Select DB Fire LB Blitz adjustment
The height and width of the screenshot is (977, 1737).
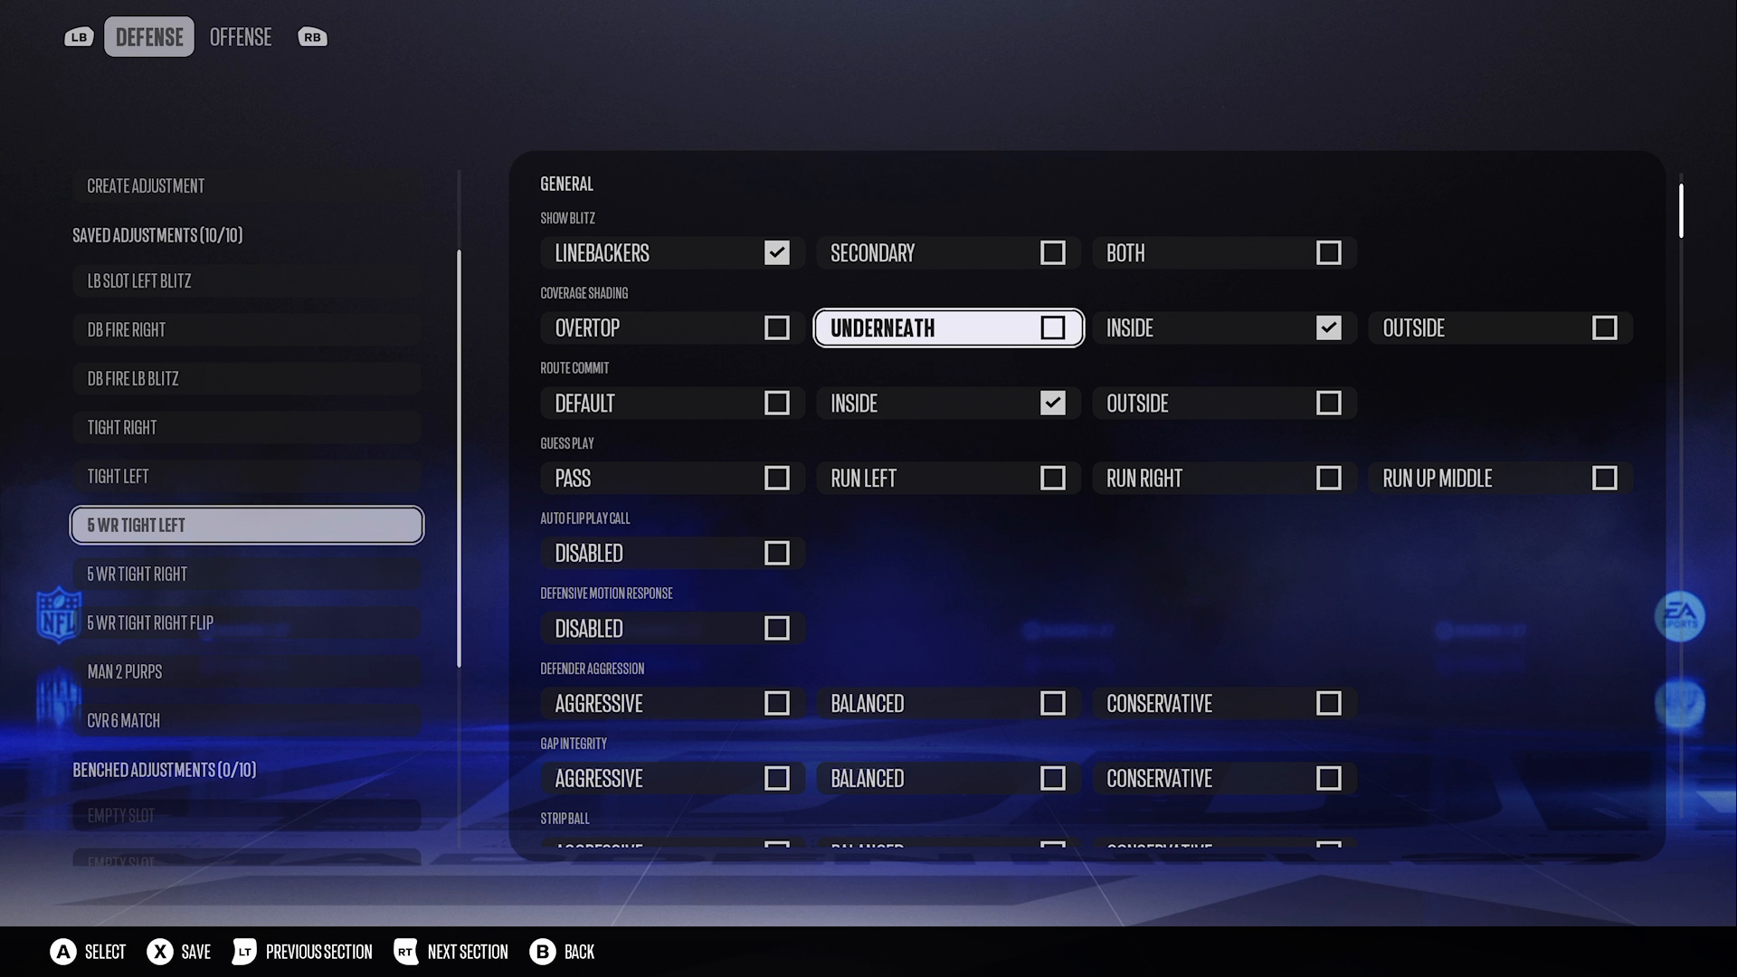click(246, 379)
